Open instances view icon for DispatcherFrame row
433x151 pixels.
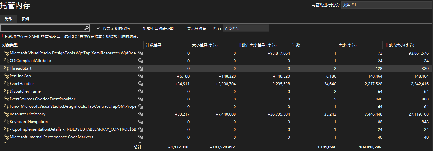click(140, 91)
